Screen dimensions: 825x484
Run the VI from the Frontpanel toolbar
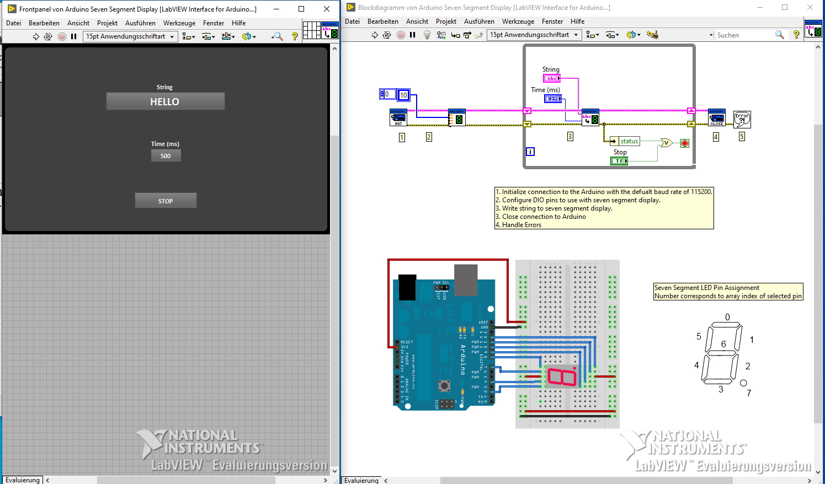click(36, 36)
